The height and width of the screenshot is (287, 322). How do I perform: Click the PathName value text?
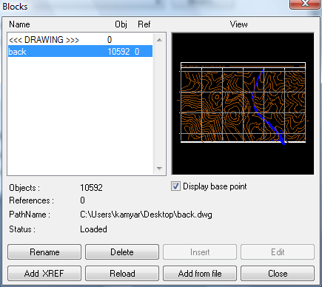click(x=146, y=215)
